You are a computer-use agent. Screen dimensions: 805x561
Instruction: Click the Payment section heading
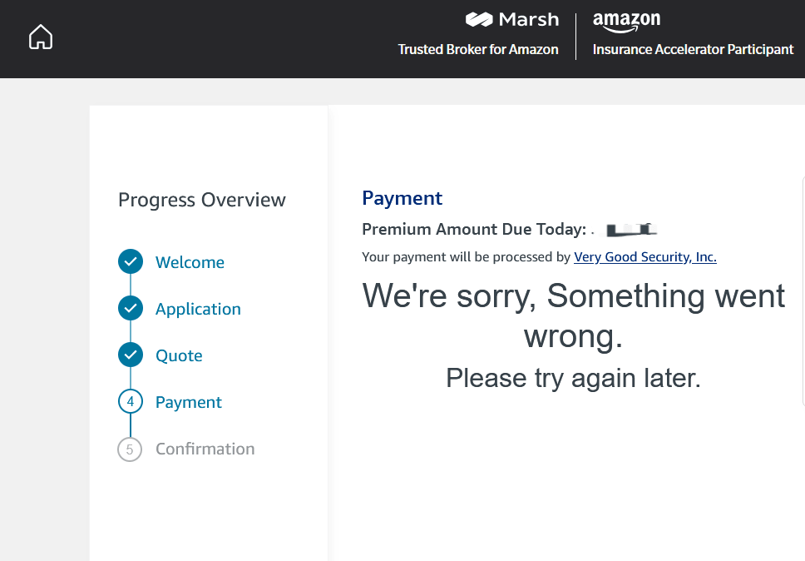(x=402, y=199)
